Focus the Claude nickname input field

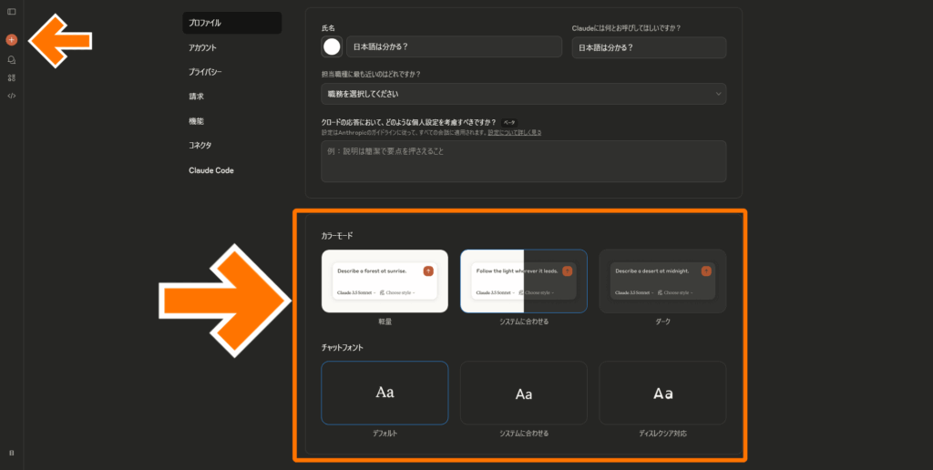point(649,47)
